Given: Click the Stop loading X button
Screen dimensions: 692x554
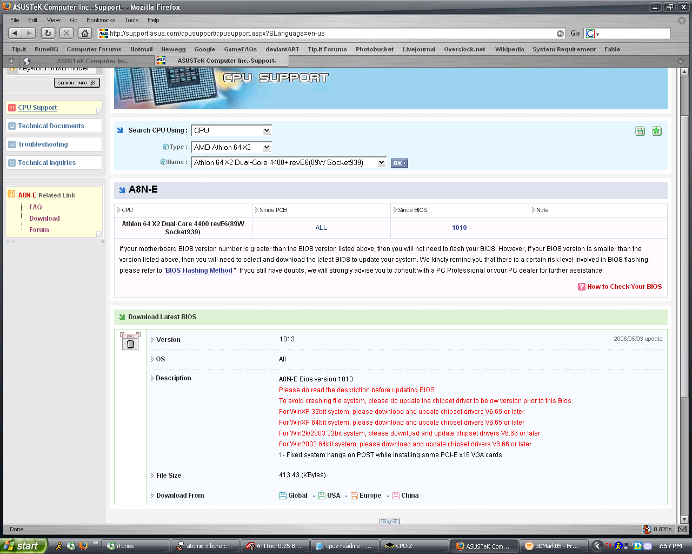Looking at the screenshot, I should tap(66, 33).
